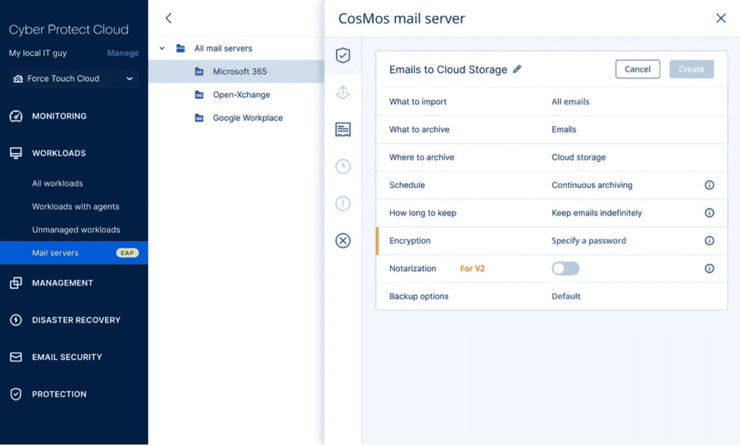This screenshot has height=446, width=740.
Task: Click the Management devices icon
Action: point(16,283)
